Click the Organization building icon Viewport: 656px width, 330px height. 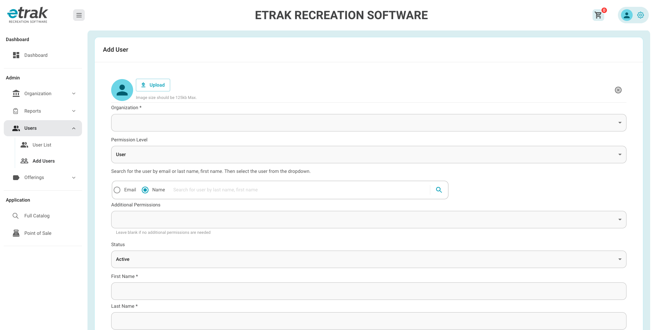(16, 93)
